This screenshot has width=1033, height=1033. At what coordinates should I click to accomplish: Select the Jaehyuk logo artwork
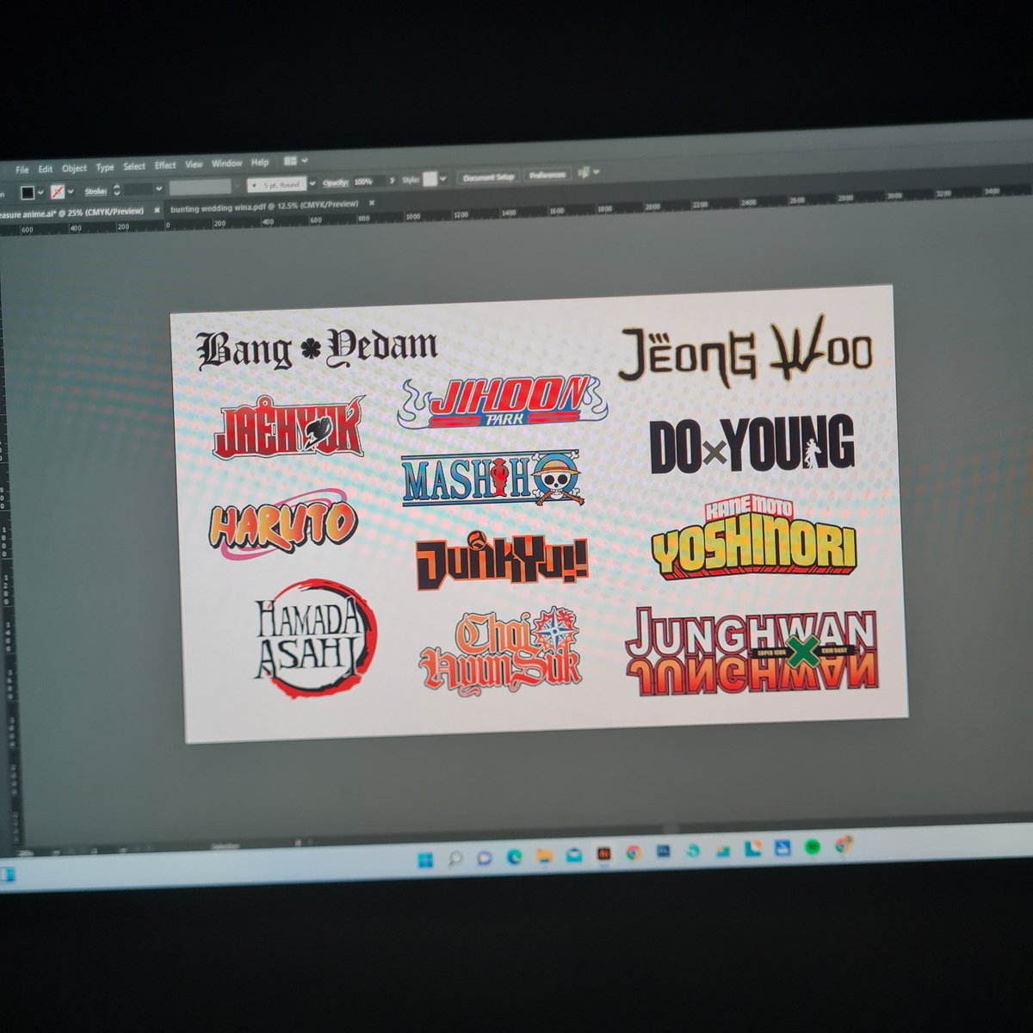tap(290, 427)
